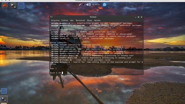This screenshot has height=104, width=185.
Task: Click 'netpkg enable-source|-es' line
Action: pyautogui.click(x=87, y=53)
